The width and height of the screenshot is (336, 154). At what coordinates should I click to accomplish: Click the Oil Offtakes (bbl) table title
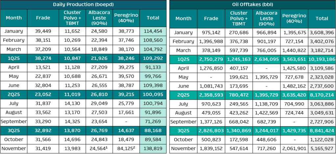tap(252, 4)
